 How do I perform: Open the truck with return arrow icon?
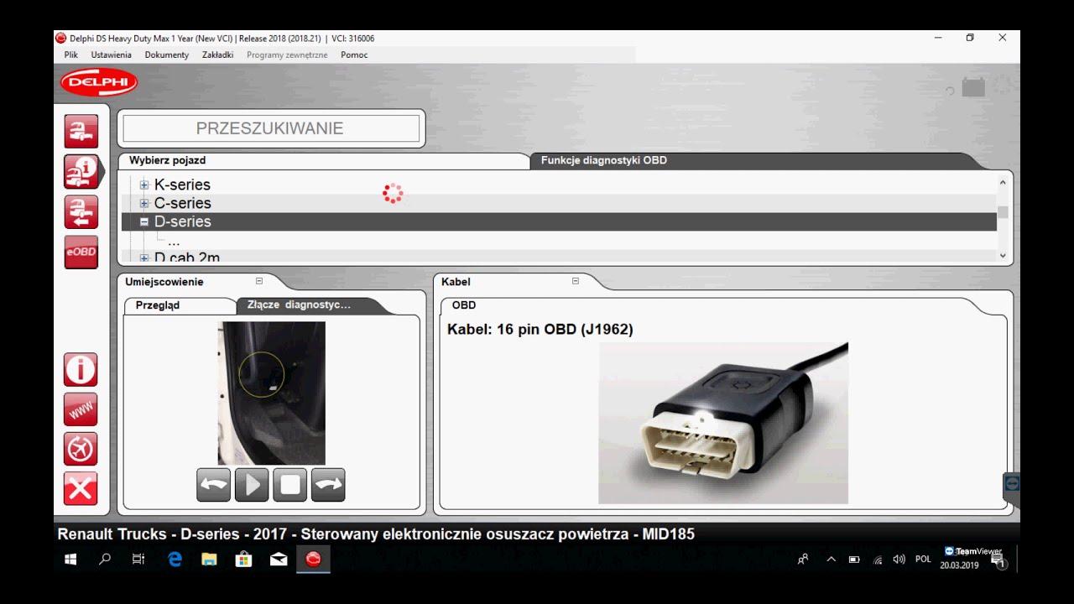coord(81,212)
